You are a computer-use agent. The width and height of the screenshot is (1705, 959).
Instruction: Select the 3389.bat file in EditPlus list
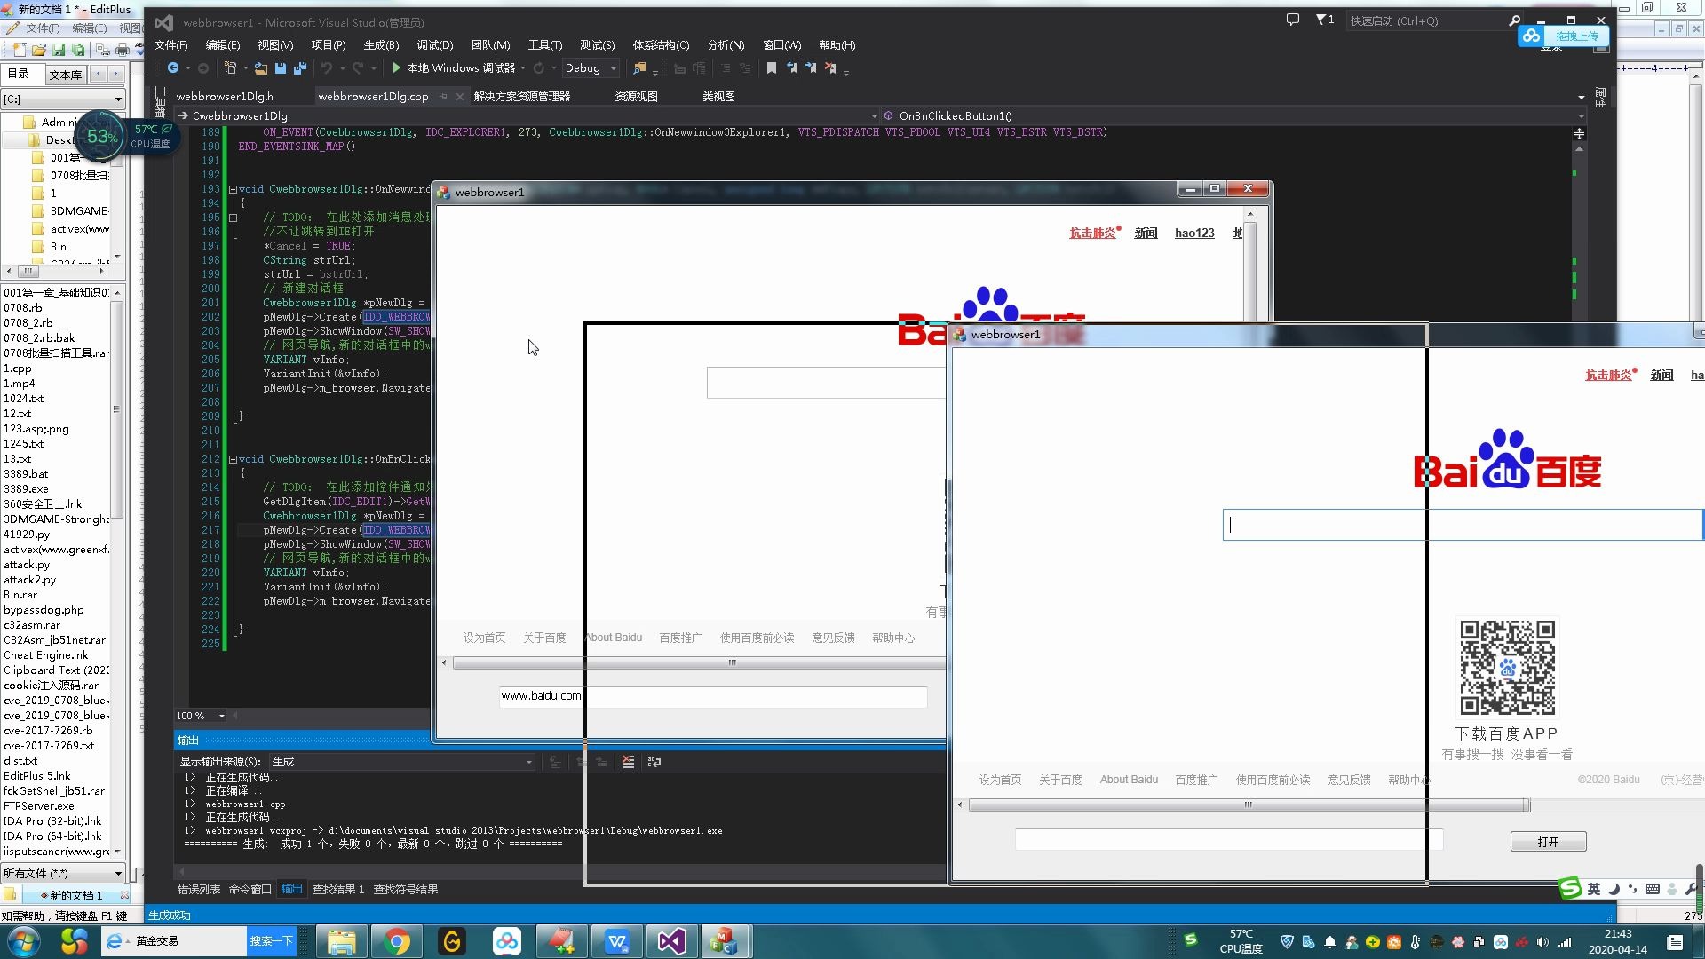pyautogui.click(x=26, y=473)
